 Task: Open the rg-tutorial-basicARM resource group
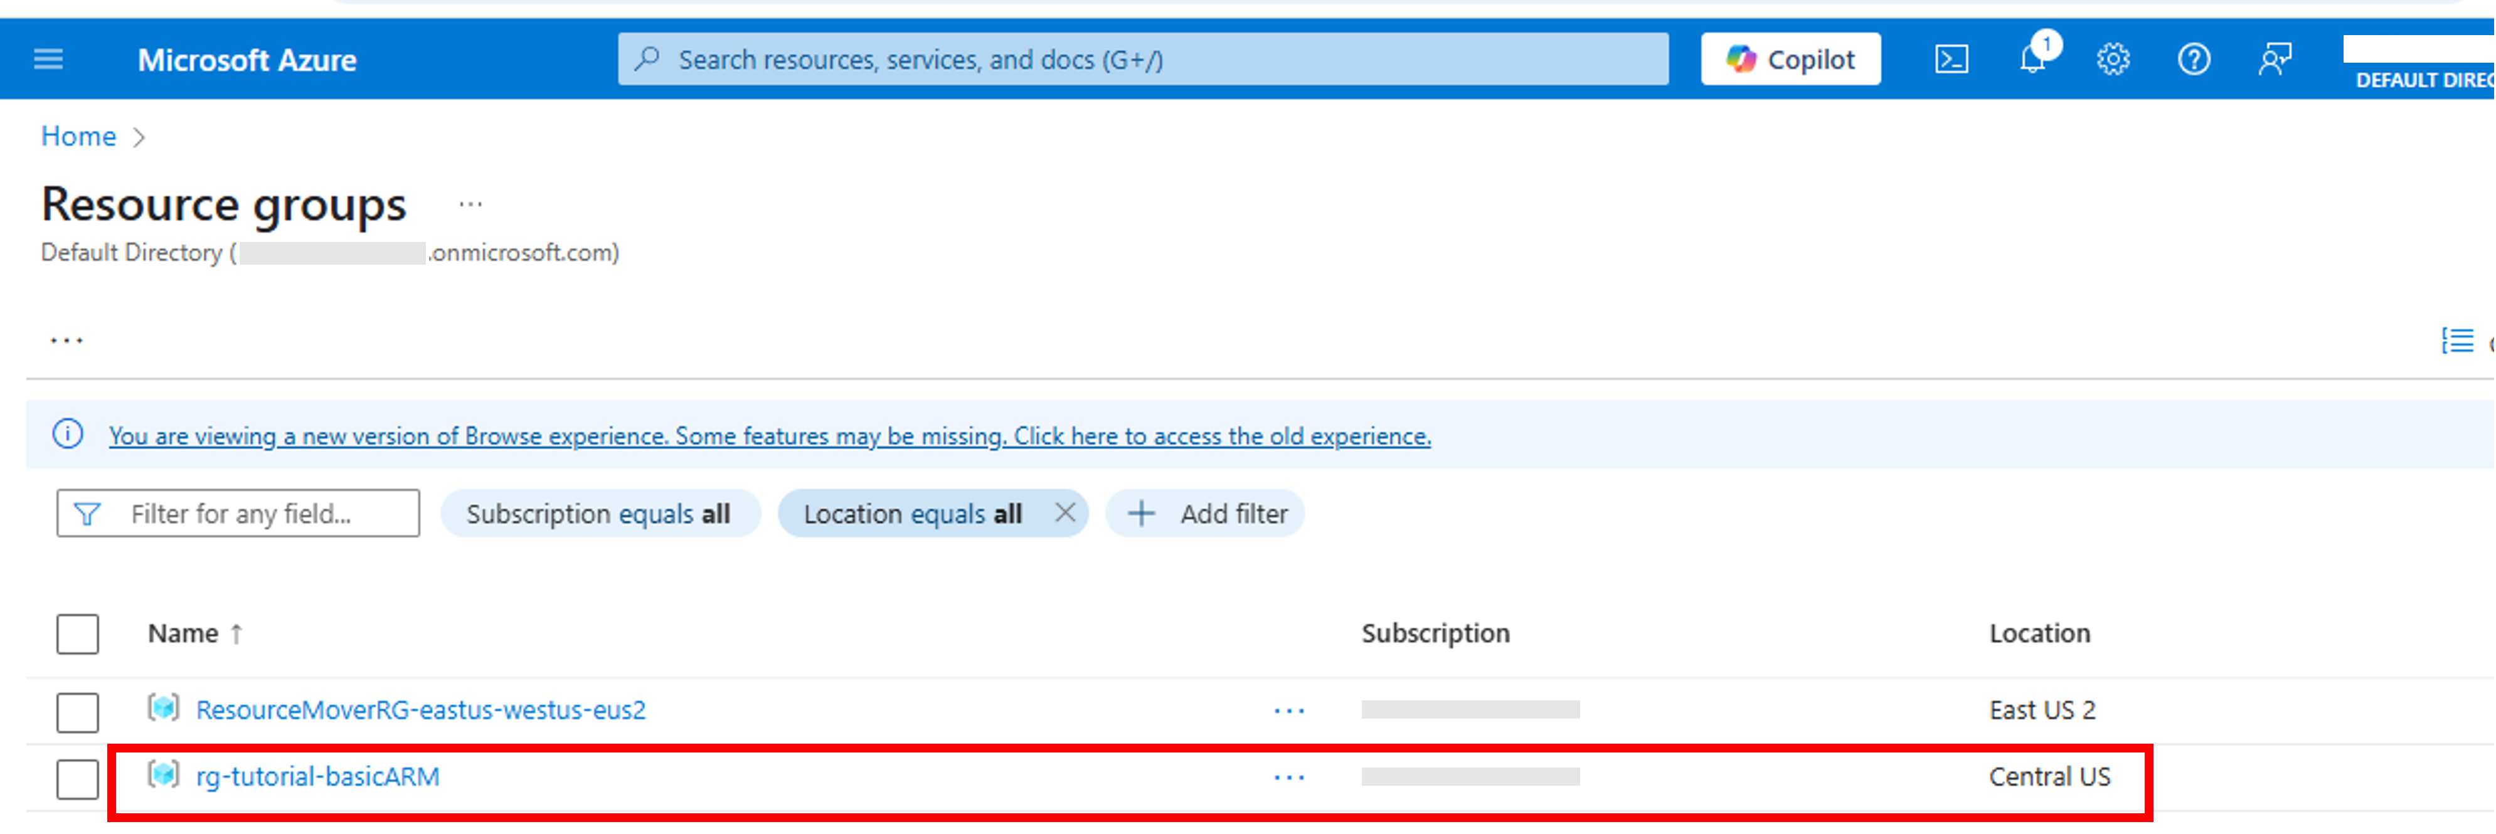(x=318, y=777)
